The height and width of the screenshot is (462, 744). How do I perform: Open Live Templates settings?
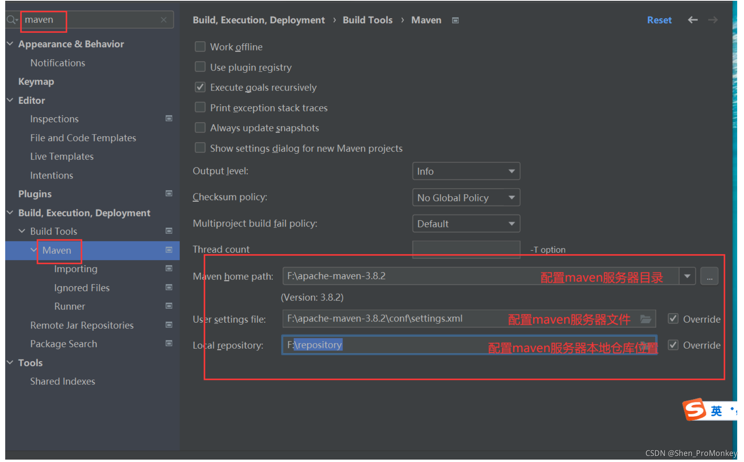[62, 157]
